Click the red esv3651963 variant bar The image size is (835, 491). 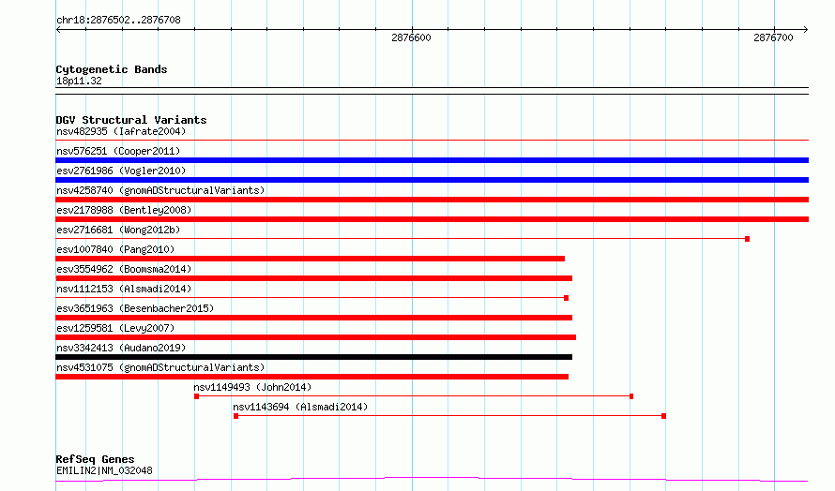[x=313, y=318]
